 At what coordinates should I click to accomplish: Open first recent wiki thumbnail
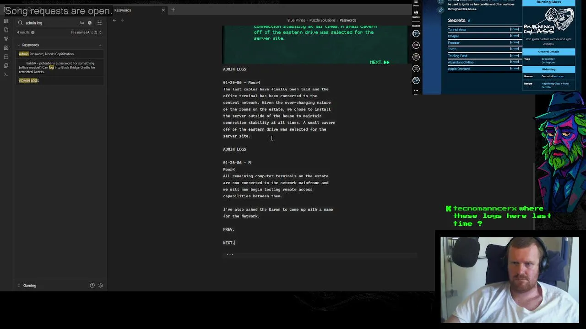point(416,33)
